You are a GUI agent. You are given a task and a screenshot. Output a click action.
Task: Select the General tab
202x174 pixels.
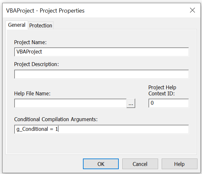pos(17,25)
